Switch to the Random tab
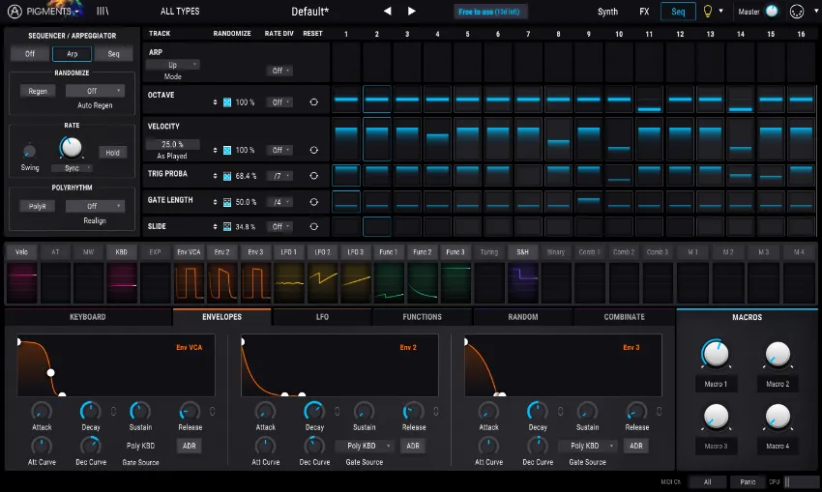822x492 pixels. [522, 317]
